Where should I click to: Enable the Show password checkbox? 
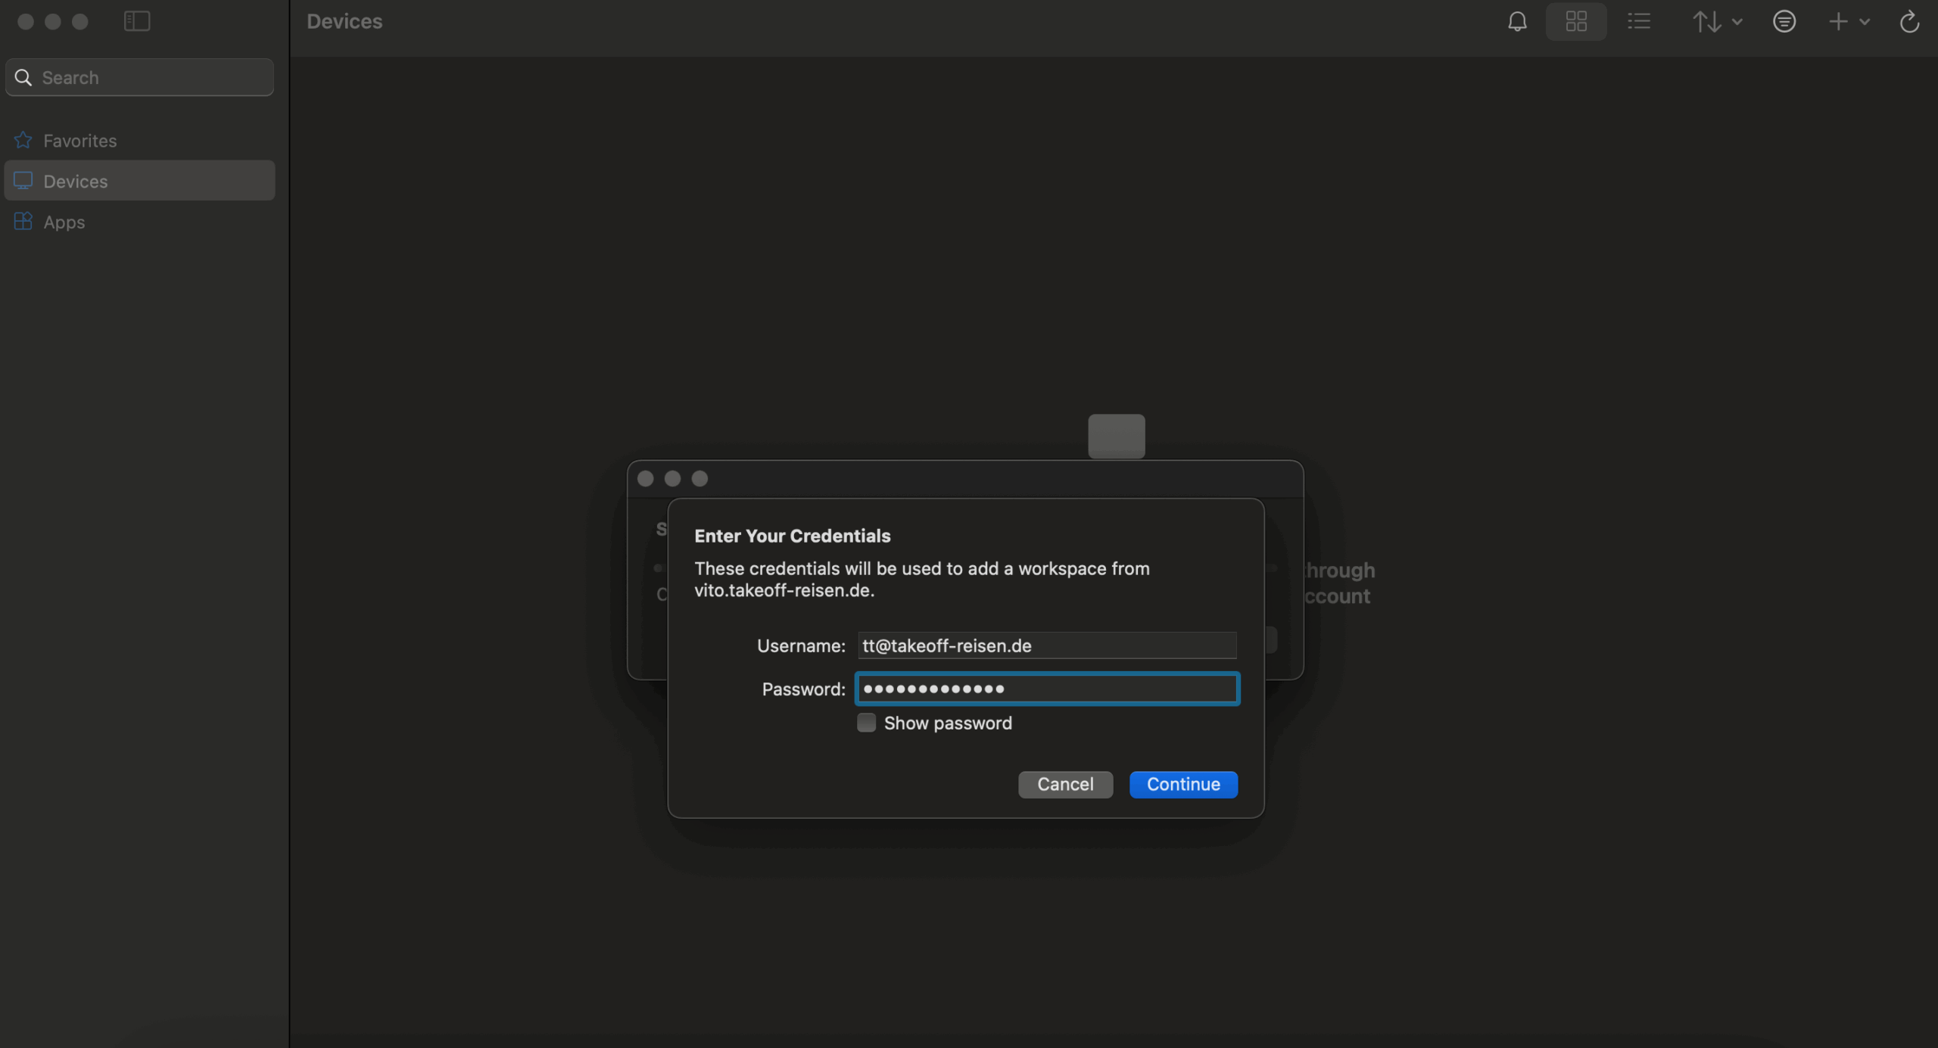pyautogui.click(x=866, y=723)
